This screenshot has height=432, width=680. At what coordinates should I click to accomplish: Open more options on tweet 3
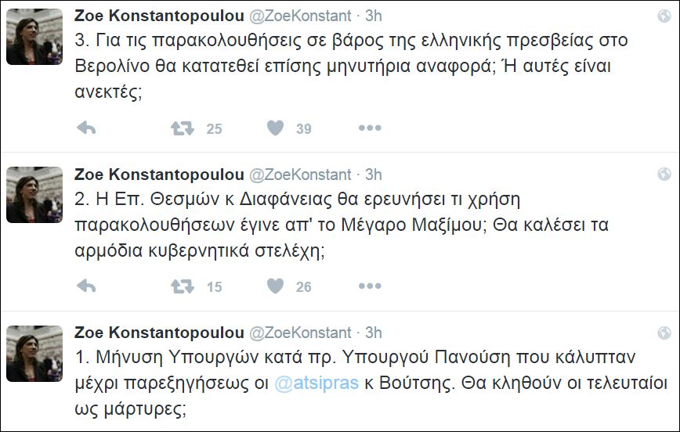click(x=370, y=128)
